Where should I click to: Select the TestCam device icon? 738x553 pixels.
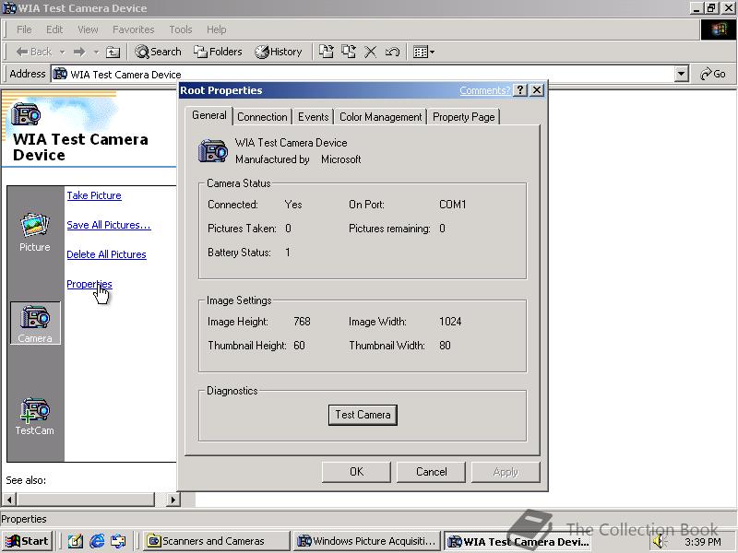click(33, 408)
